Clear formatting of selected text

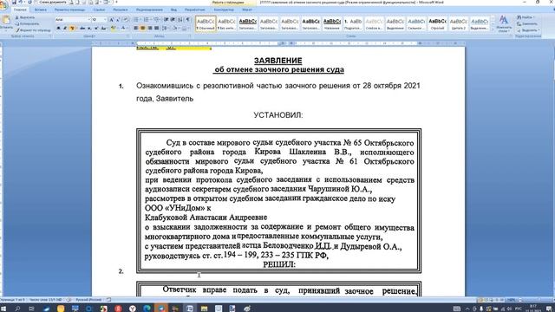pyautogui.click(x=126, y=20)
